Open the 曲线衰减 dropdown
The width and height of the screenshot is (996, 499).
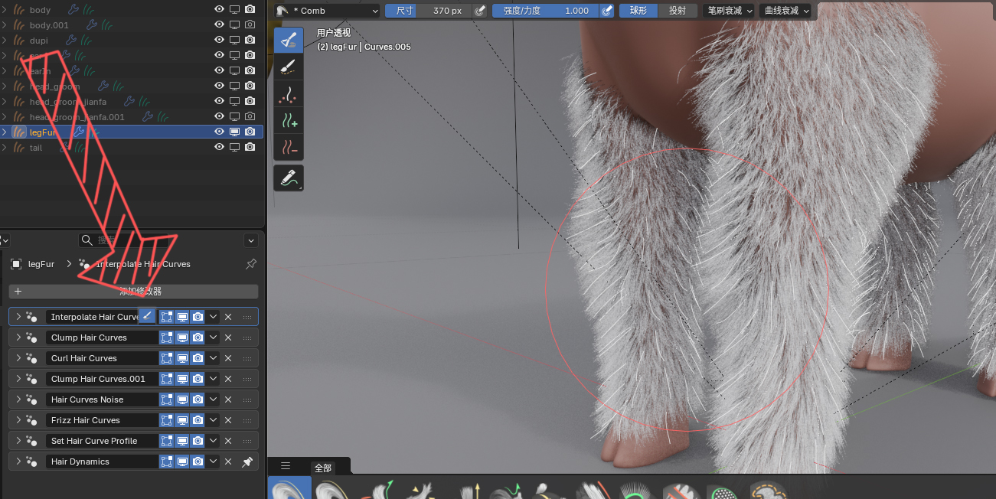787,11
